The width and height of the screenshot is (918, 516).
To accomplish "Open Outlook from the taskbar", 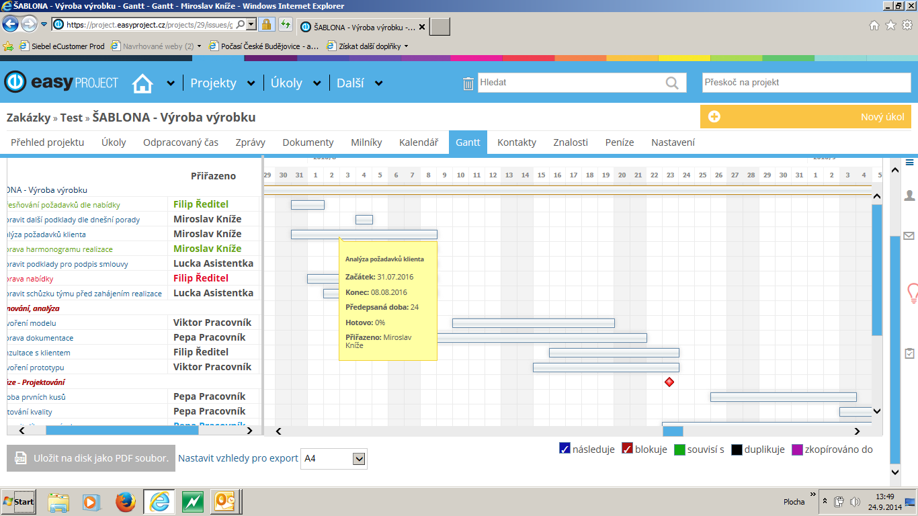I will click(x=225, y=502).
